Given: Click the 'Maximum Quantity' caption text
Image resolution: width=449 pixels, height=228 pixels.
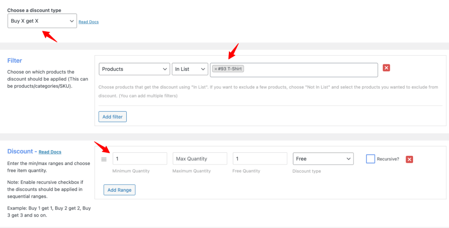Looking at the screenshot, I should (x=192, y=171).
